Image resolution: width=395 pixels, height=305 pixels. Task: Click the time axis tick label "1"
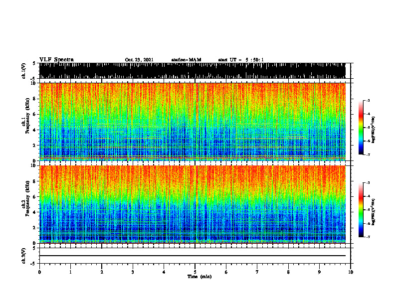70,272
